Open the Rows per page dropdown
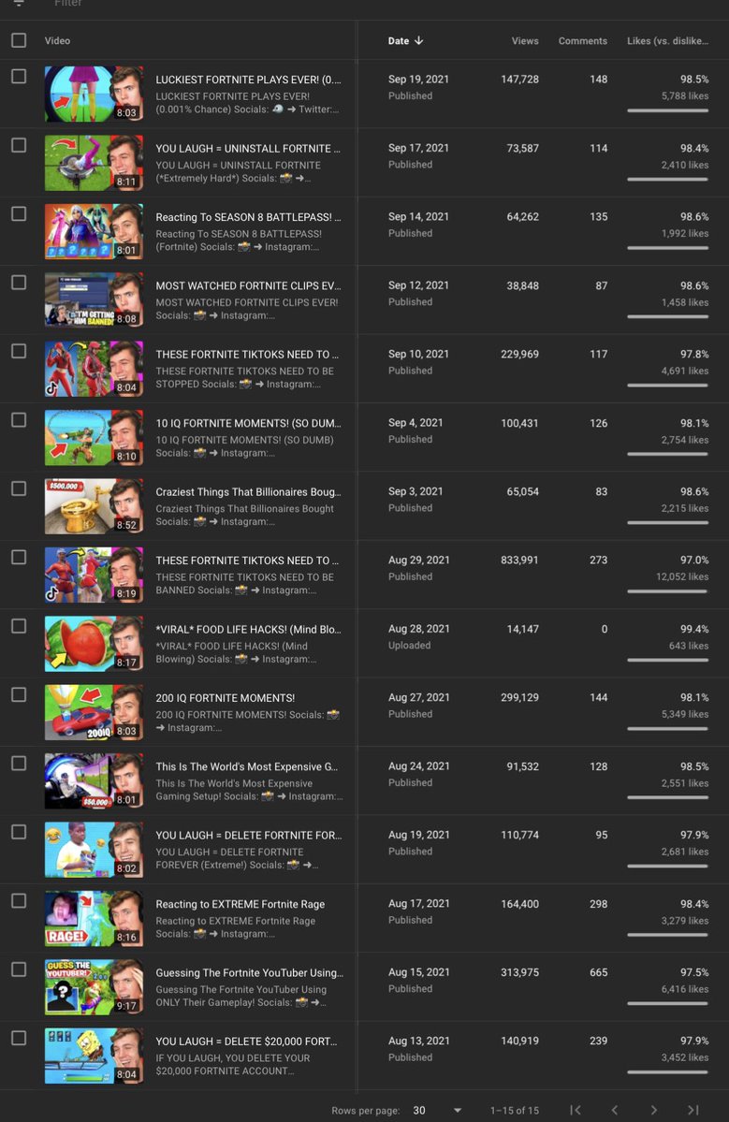This screenshot has width=729, height=1122. pos(436,1111)
